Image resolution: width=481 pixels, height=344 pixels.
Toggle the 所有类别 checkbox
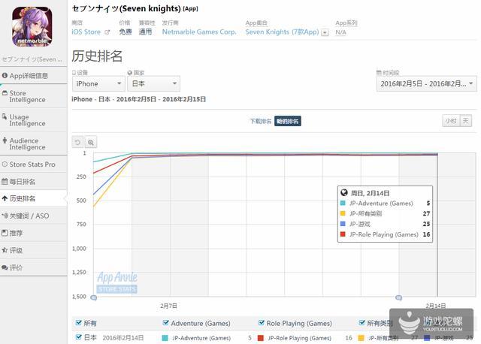tap(362, 322)
